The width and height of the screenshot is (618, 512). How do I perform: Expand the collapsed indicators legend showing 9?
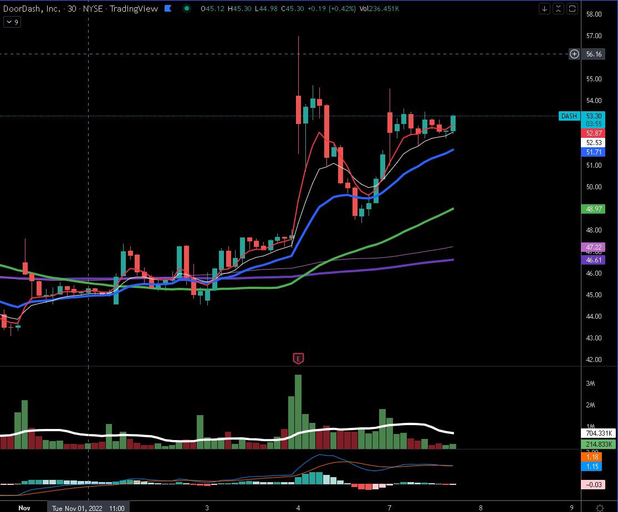pyautogui.click(x=12, y=22)
